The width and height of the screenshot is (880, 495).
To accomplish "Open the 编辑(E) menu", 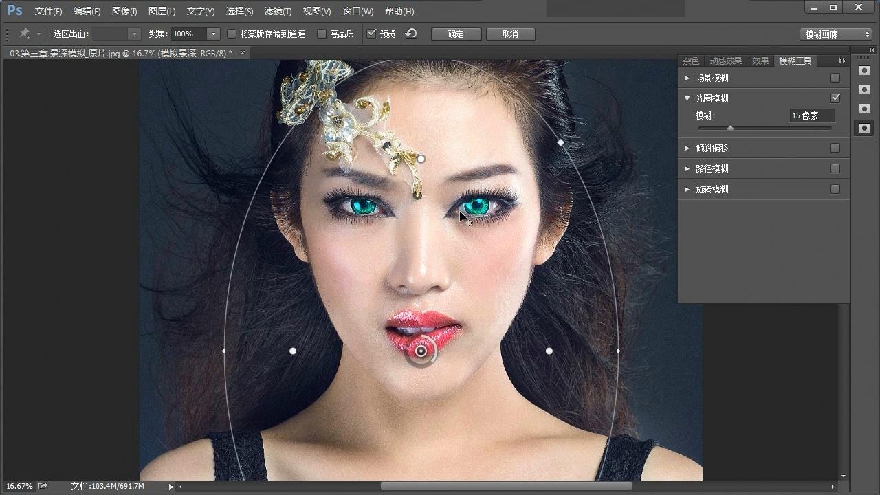I will click(x=87, y=12).
